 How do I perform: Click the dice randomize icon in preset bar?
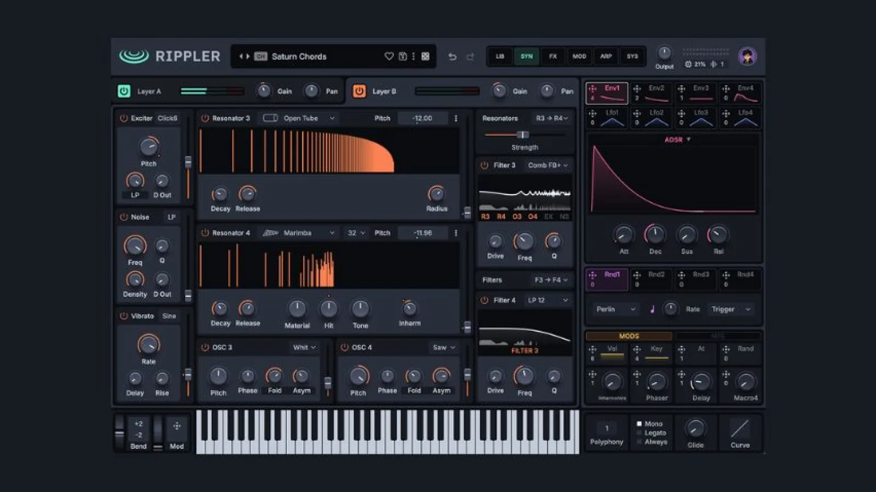pos(425,56)
